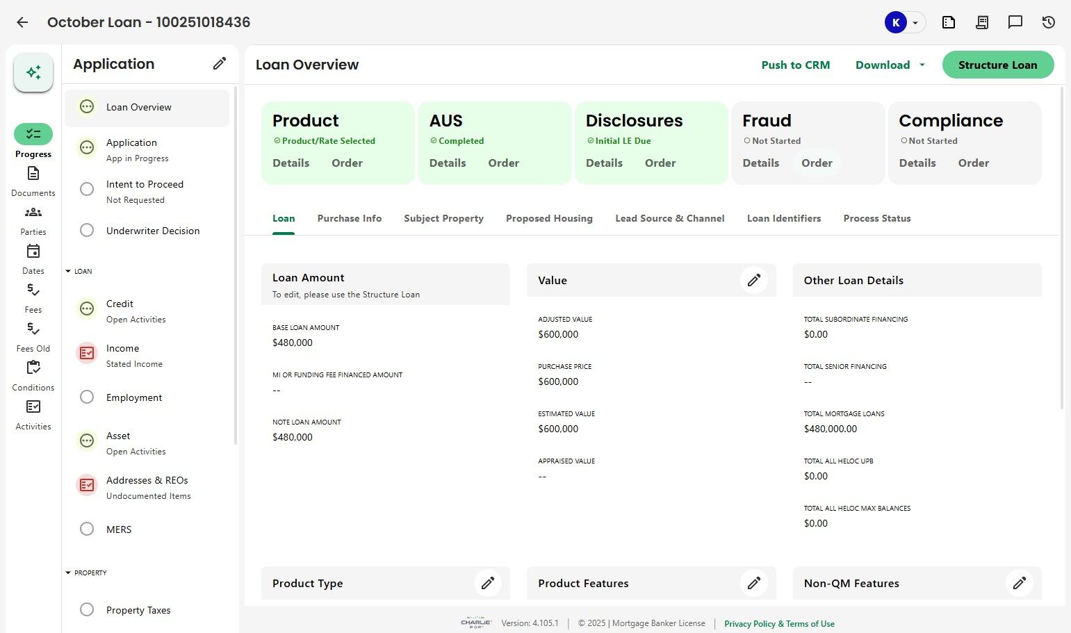This screenshot has height=633, width=1071.
Task: Open the Conditions sidebar icon
Action: coord(33,368)
